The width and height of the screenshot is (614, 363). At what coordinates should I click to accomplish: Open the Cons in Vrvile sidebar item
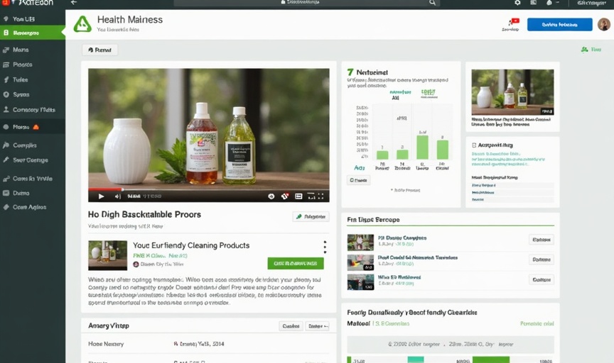tap(33, 179)
